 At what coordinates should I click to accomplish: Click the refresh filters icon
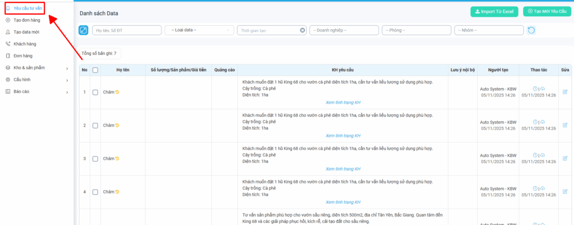point(531,30)
